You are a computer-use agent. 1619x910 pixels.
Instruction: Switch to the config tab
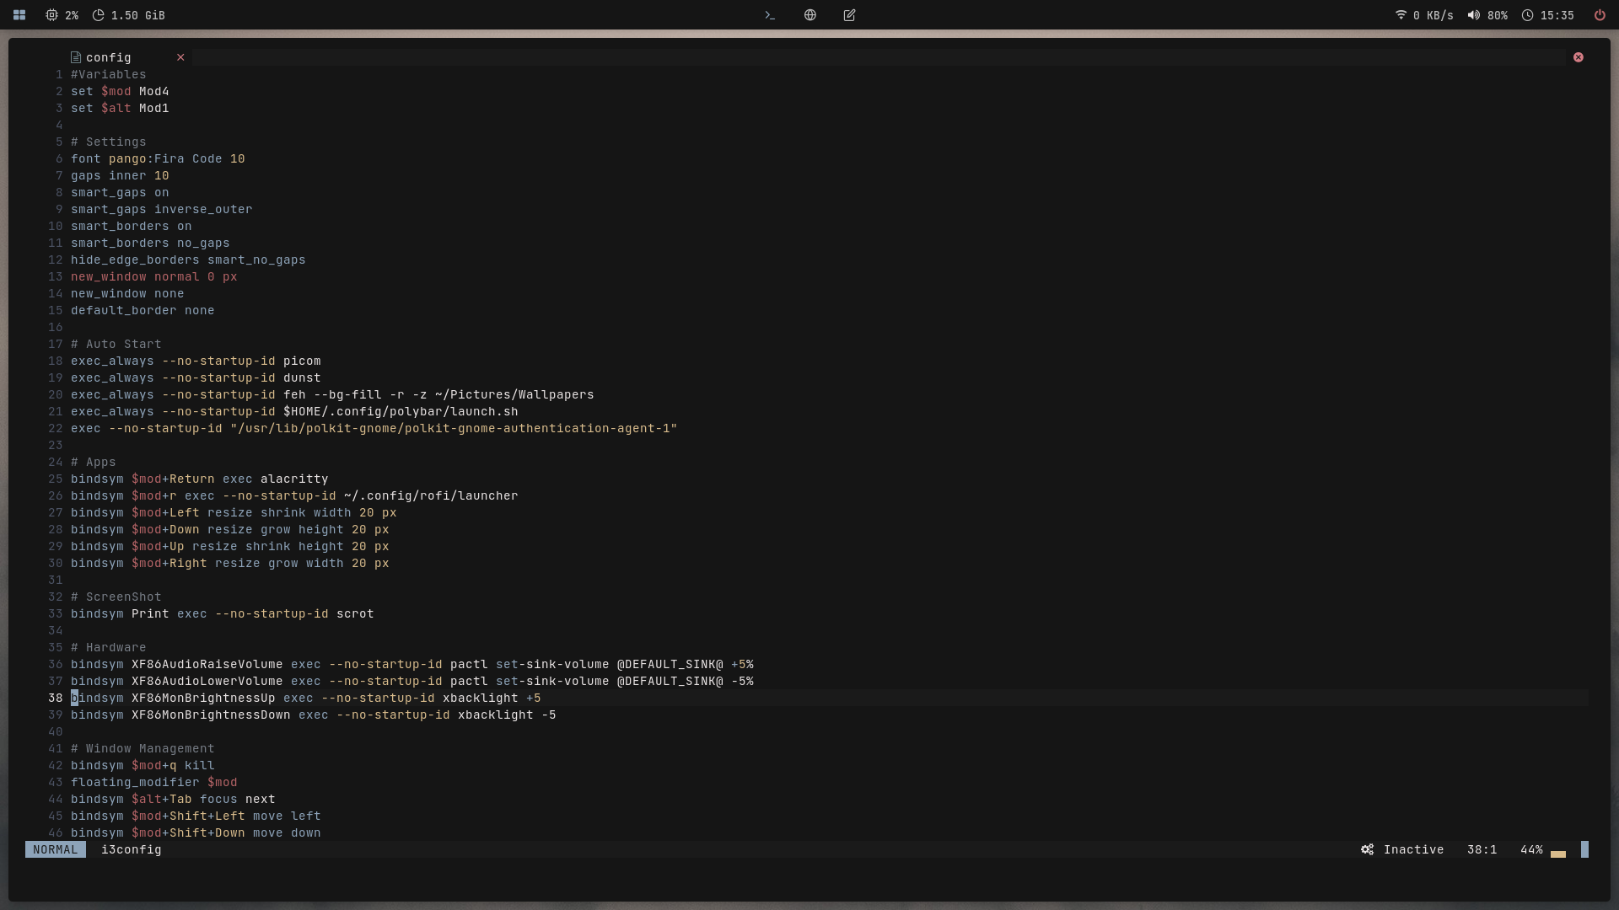tap(109, 57)
